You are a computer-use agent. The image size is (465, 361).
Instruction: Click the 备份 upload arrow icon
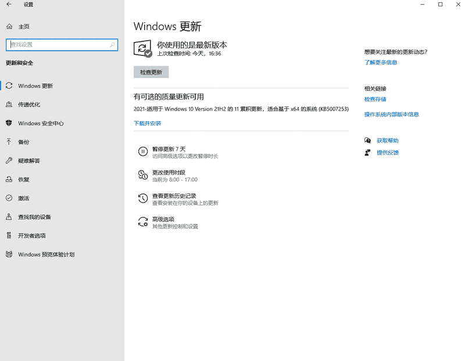coord(9,141)
